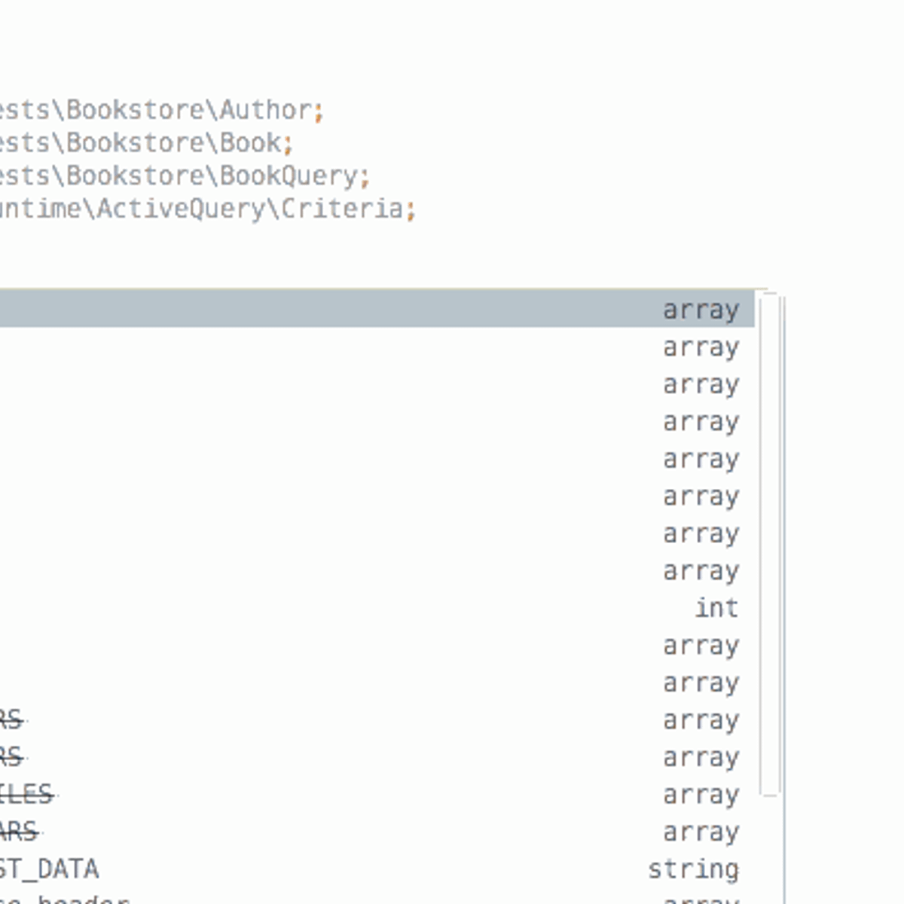Click the ActiveQuery\Criteria use statement

(x=203, y=210)
